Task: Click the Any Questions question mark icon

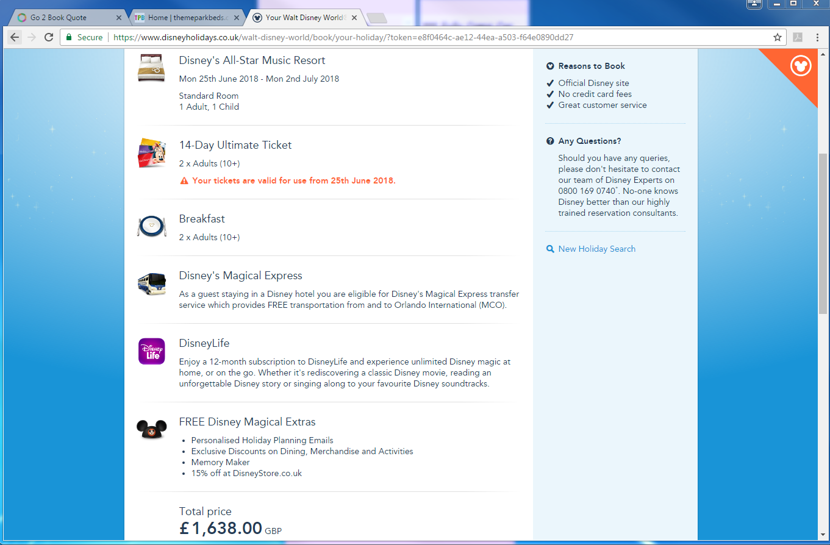Action: tap(550, 141)
